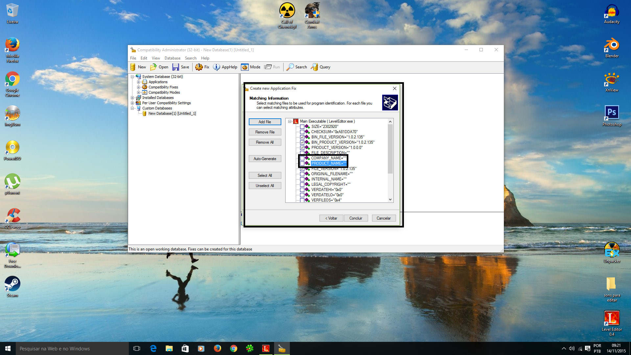The height and width of the screenshot is (355, 631).
Task: Select the Steam desktop icon
Action: coord(12,287)
